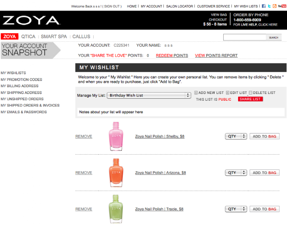Screen dimensions: 287x227
Task: Click the red SHARE LIST button
Action: coord(250,99)
